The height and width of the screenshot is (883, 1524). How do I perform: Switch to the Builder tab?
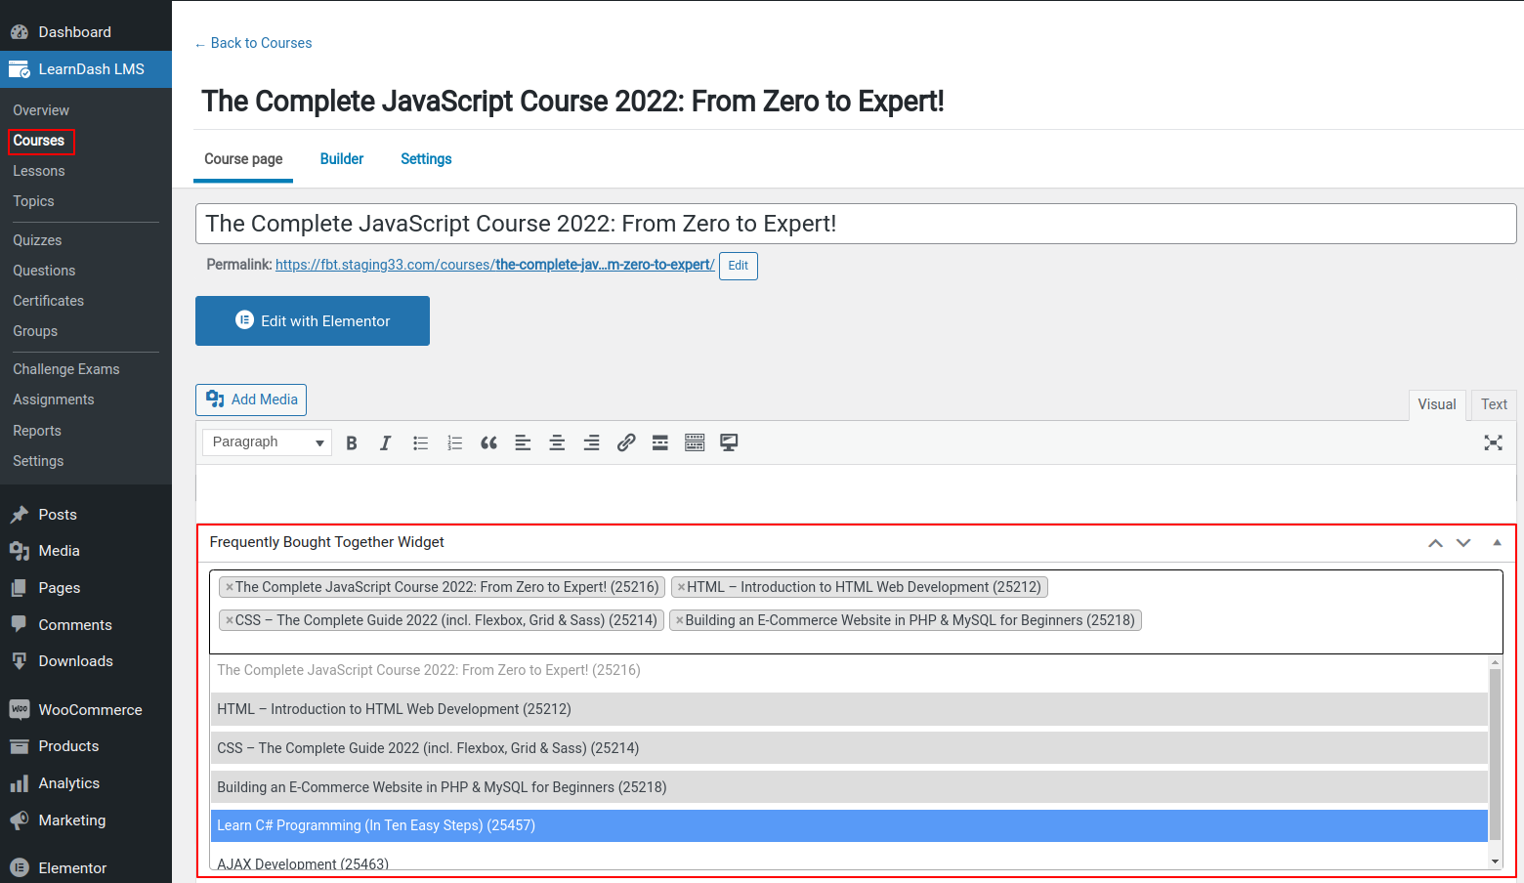click(342, 159)
